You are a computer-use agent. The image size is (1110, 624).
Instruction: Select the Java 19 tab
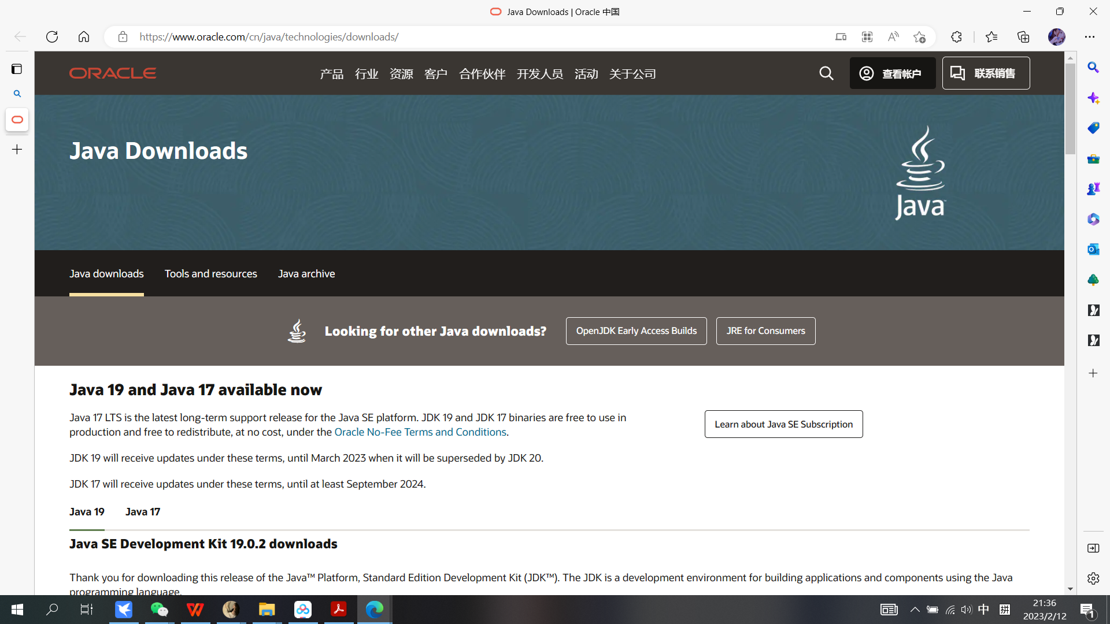point(87,512)
